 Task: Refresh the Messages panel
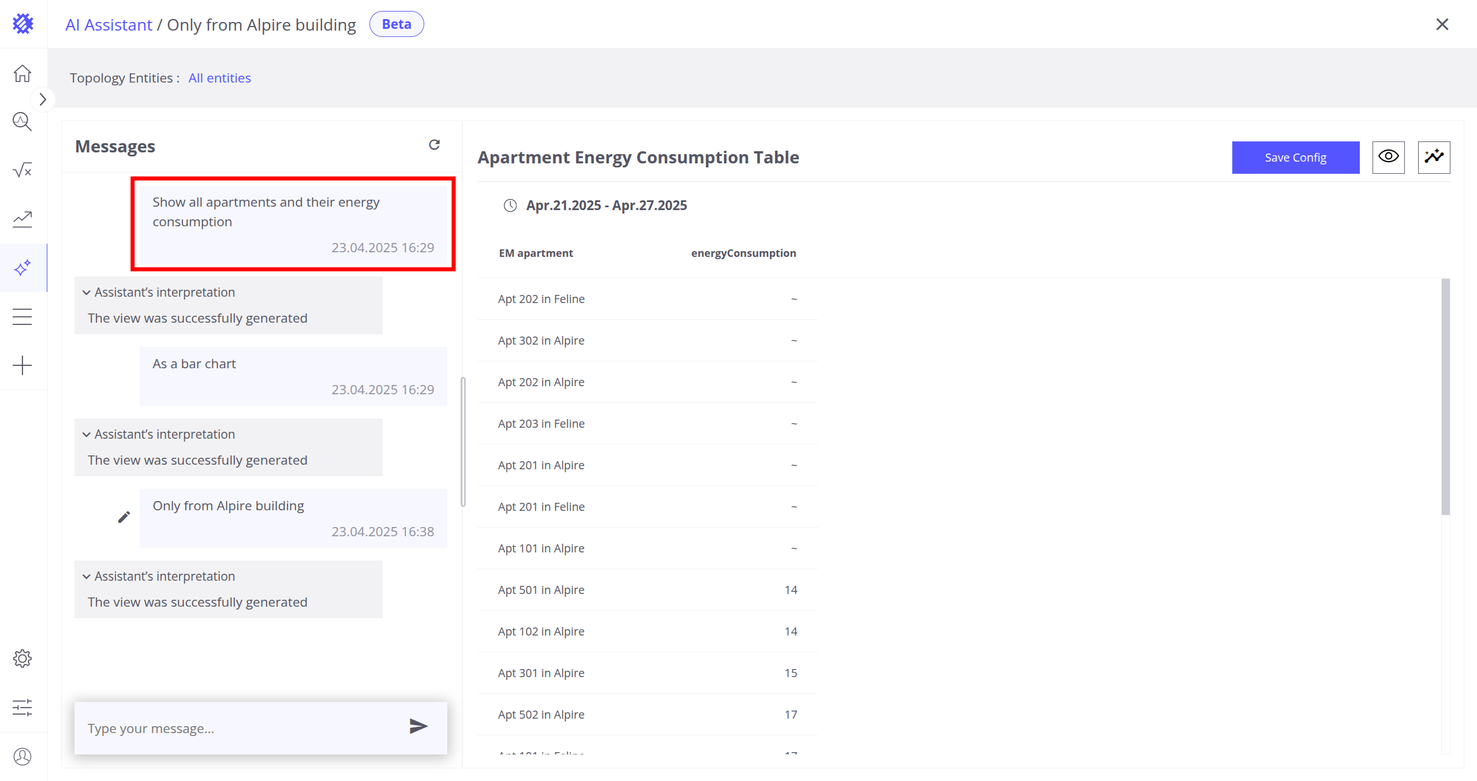tap(434, 145)
